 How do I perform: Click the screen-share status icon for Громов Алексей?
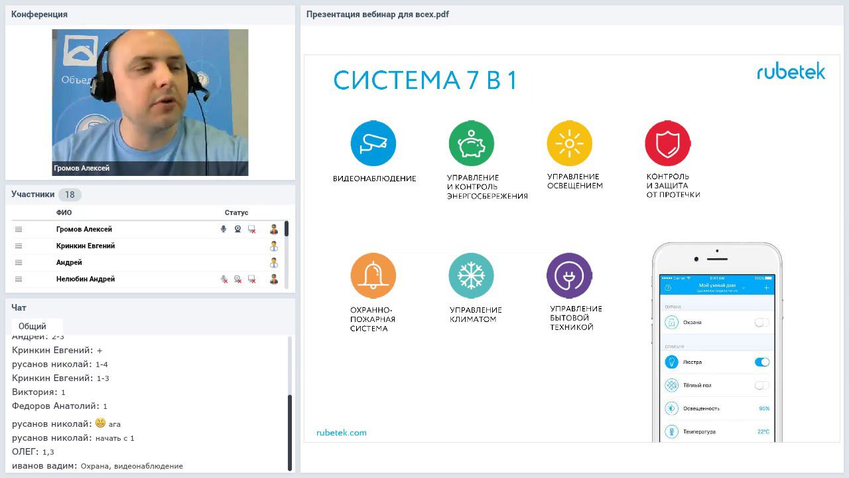[x=251, y=229]
